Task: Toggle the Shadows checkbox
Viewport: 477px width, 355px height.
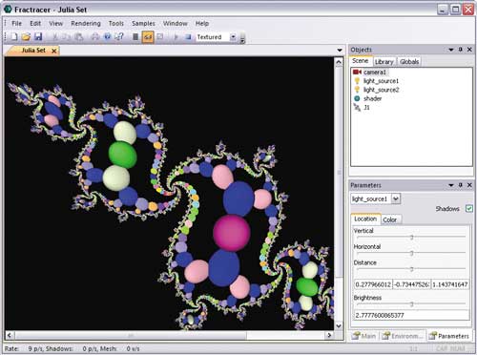Action: pos(469,209)
